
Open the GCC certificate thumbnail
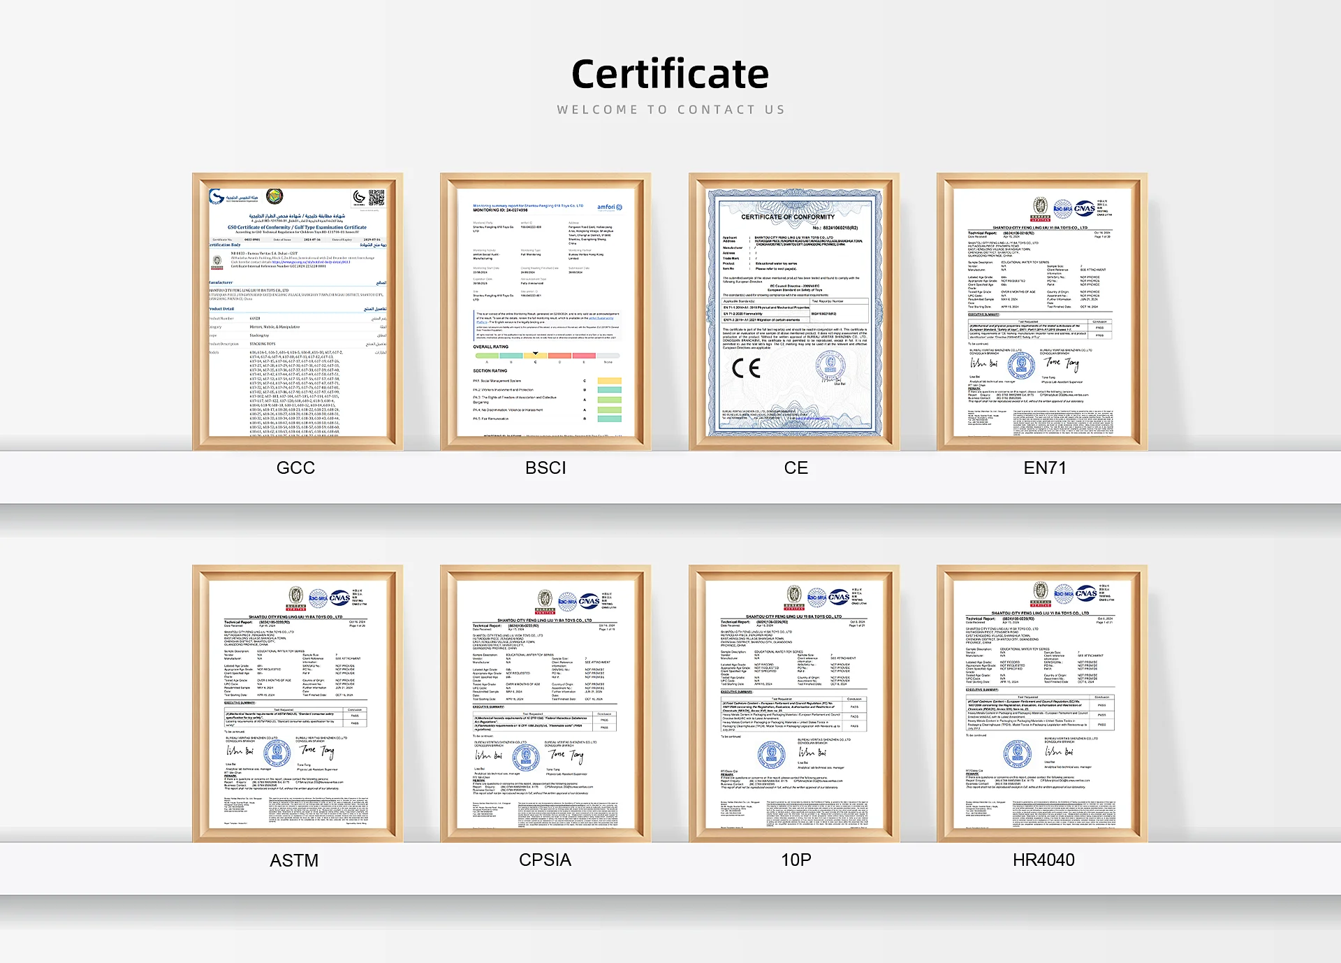click(x=298, y=312)
